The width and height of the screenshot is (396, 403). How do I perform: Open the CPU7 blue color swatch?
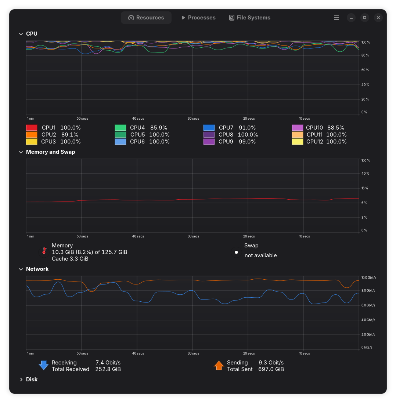pyautogui.click(x=209, y=128)
